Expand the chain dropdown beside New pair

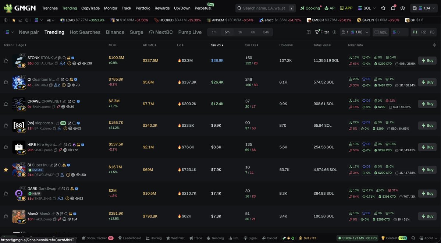pyautogui.click(x=10, y=32)
